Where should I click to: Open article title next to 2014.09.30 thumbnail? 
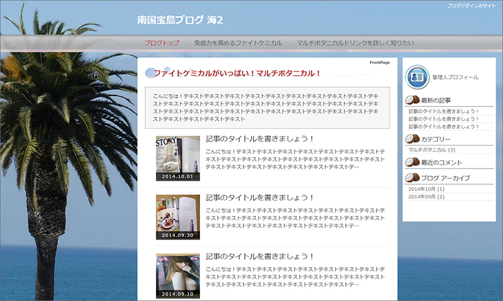(x=260, y=198)
